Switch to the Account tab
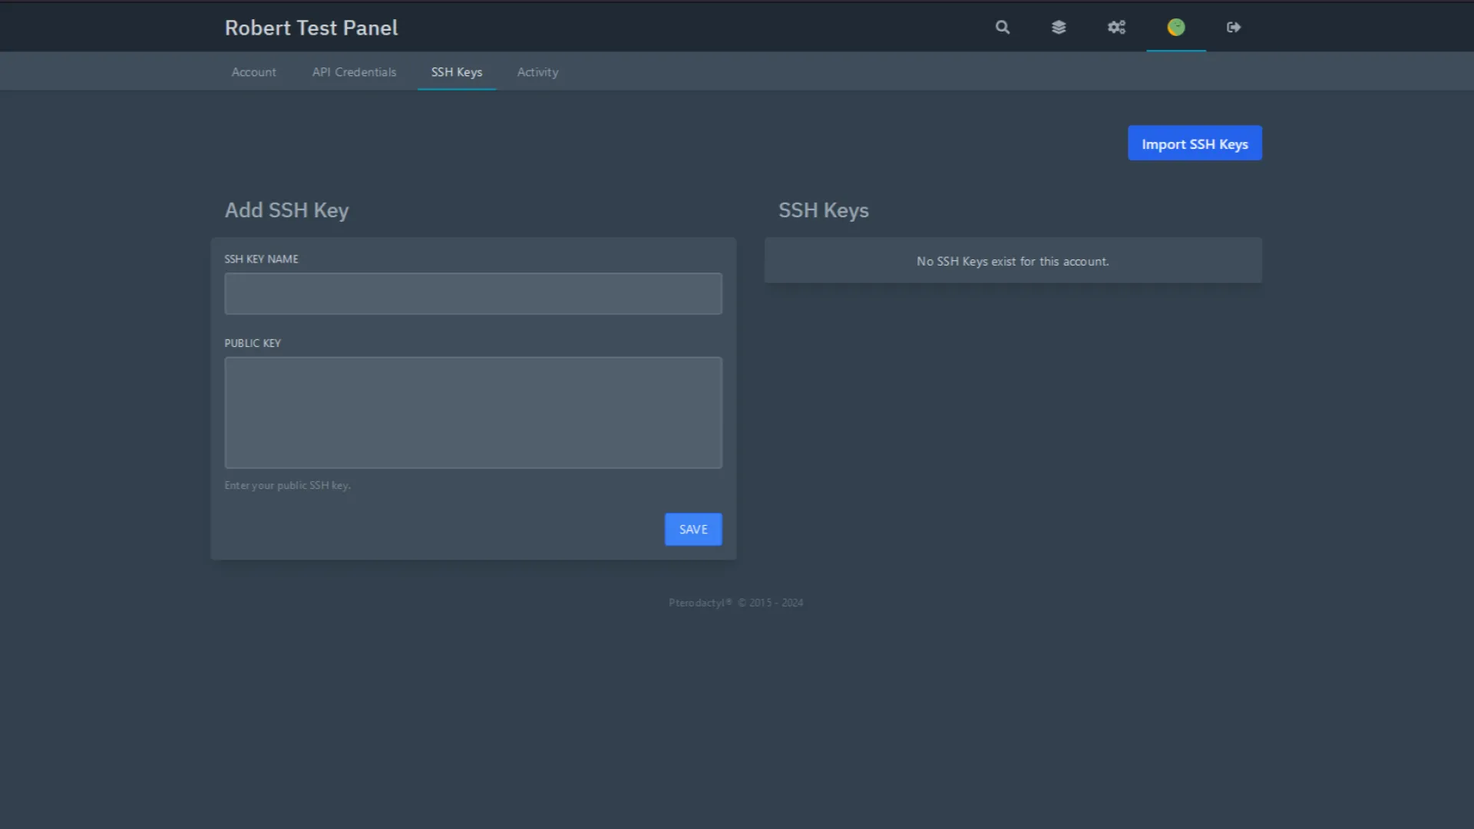This screenshot has width=1474, height=829. 253,72
